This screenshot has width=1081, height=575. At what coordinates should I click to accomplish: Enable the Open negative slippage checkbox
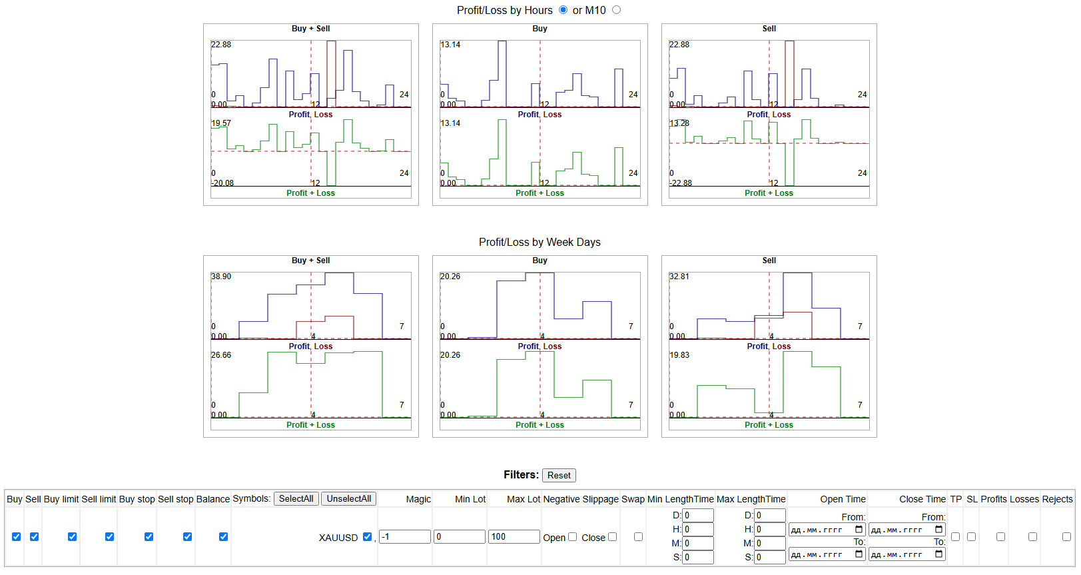[572, 536]
